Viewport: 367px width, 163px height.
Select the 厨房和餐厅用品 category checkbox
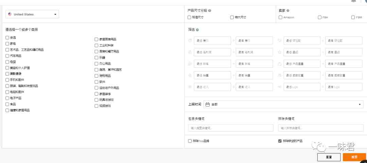(97, 52)
